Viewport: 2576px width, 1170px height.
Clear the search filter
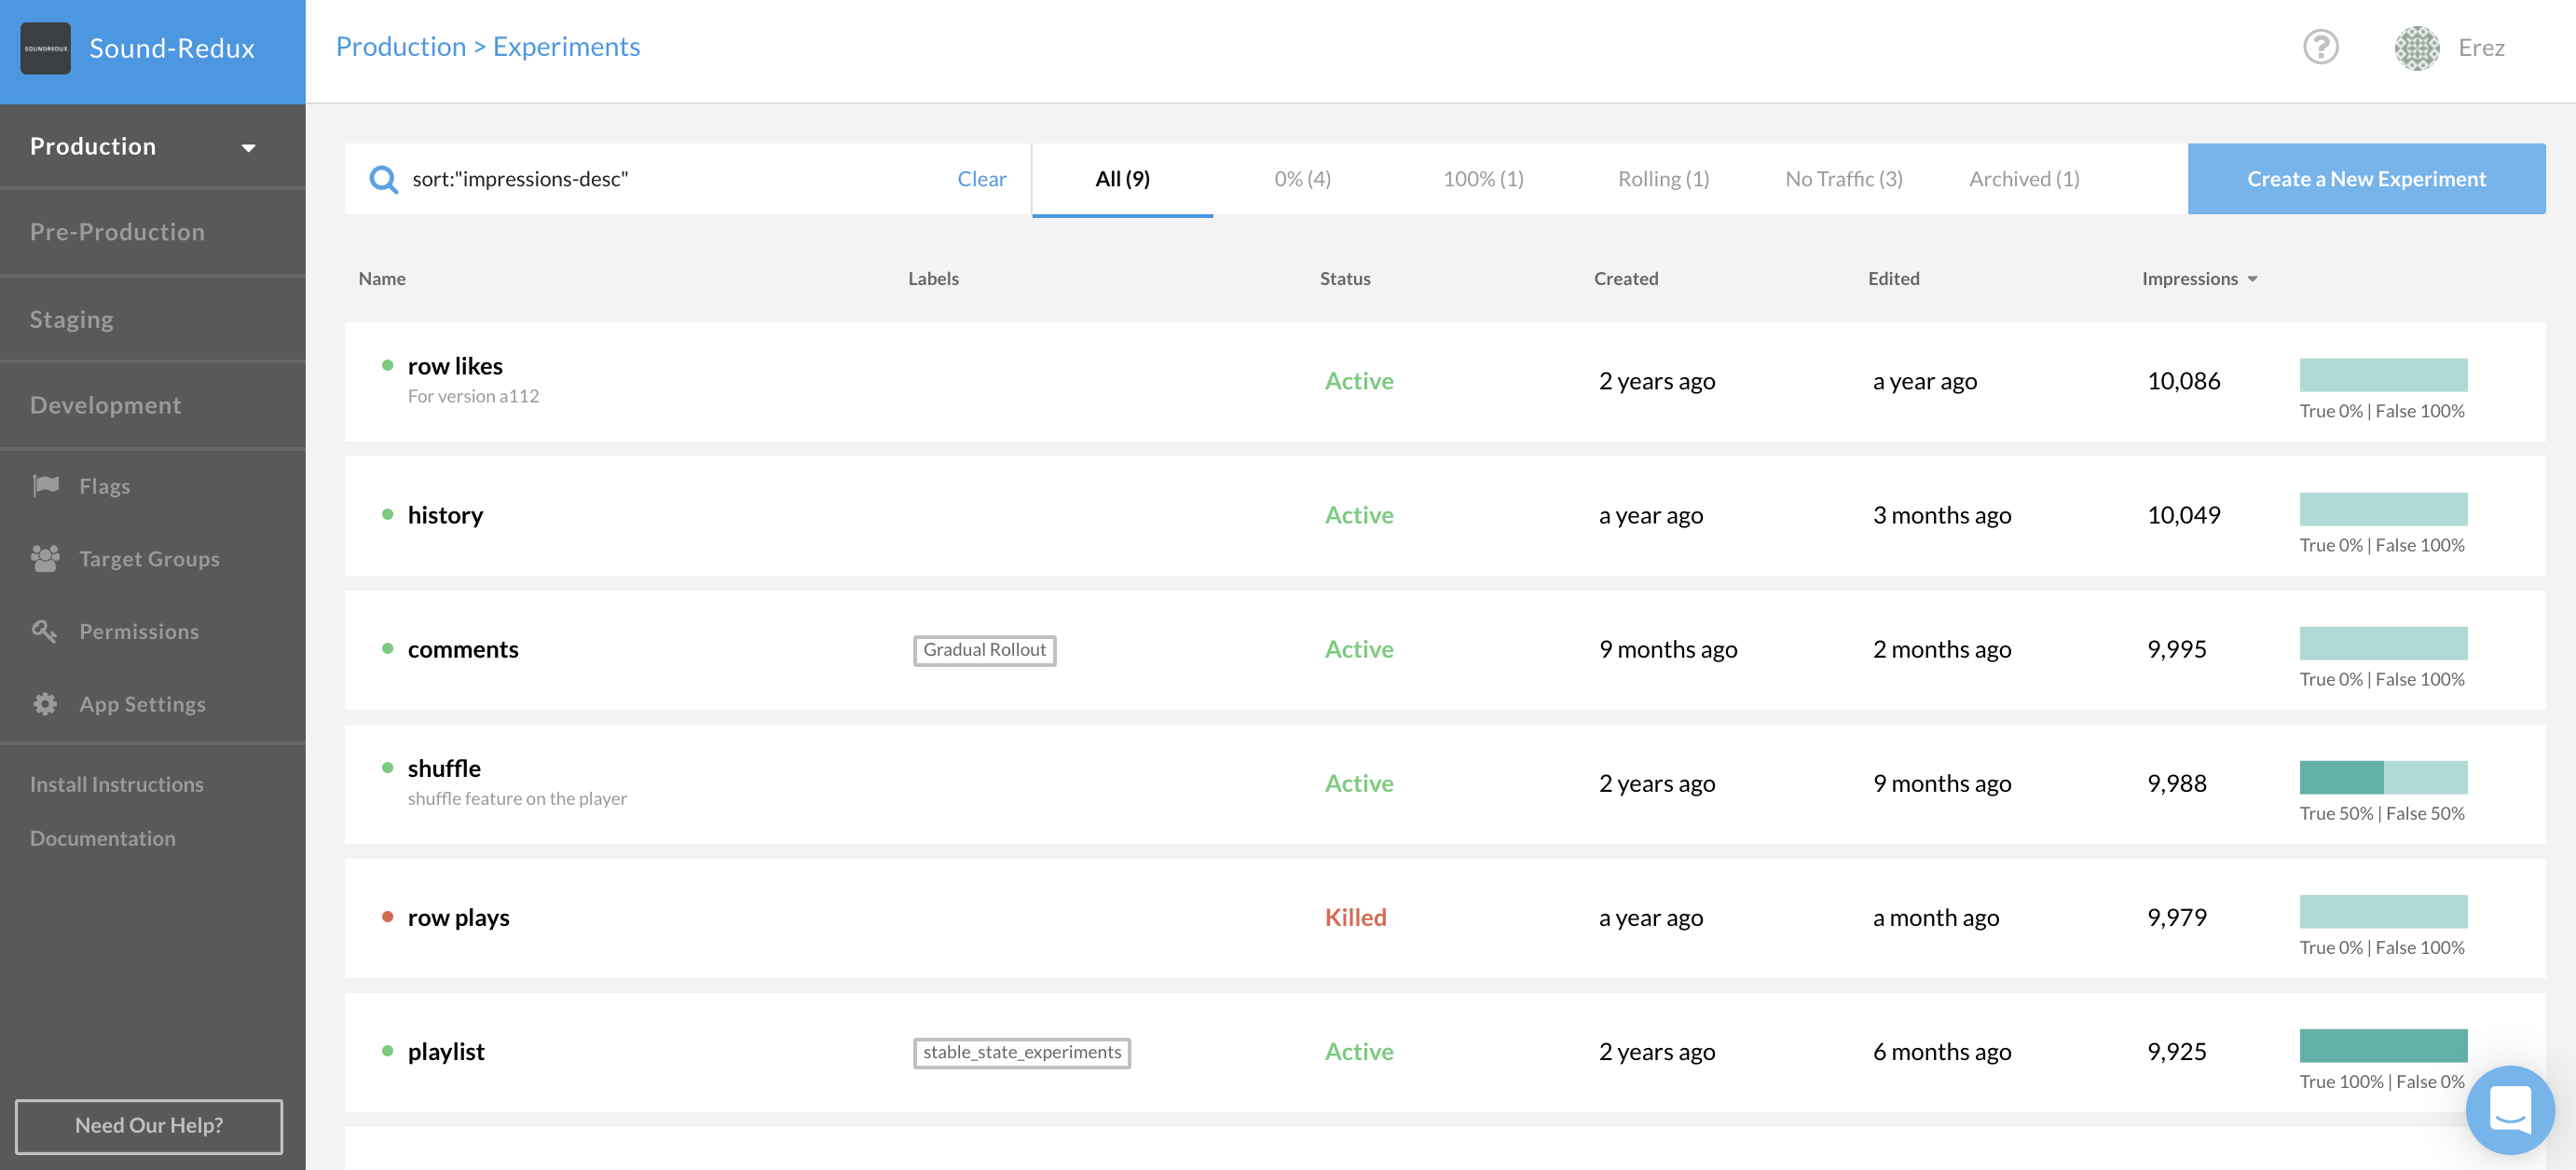pos(981,179)
